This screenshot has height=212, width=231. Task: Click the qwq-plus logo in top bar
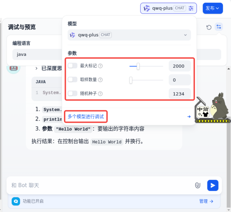click(x=146, y=8)
